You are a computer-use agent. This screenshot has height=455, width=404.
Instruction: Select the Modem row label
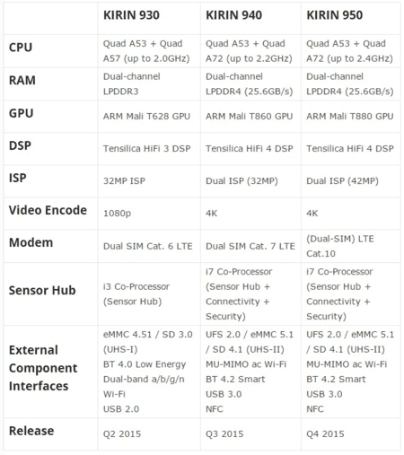point(31,242)
